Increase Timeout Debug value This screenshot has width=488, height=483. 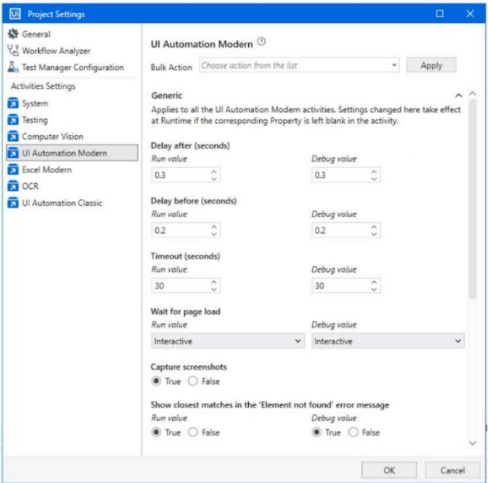point(374,282)
